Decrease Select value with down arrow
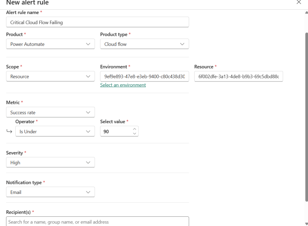The image size is (308, 226). 135,134
